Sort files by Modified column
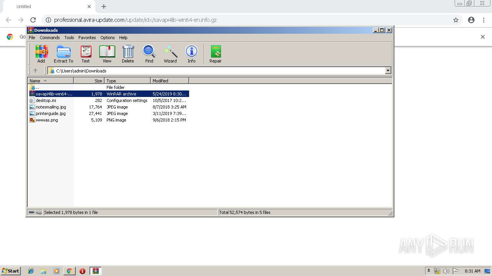 point(170,81)
